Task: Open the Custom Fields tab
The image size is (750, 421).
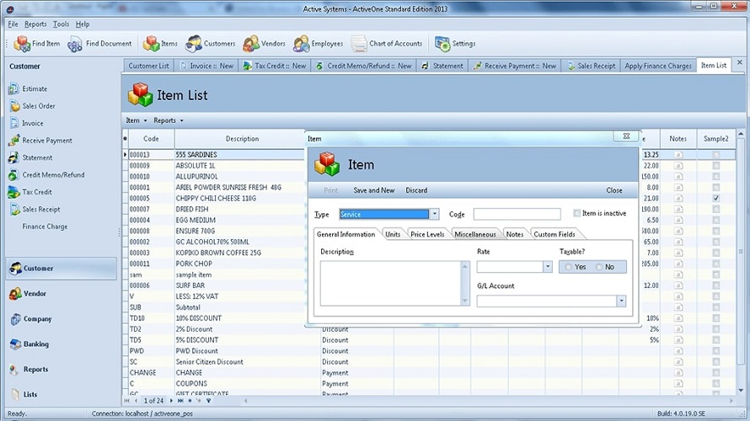Action: click(554, 234)
